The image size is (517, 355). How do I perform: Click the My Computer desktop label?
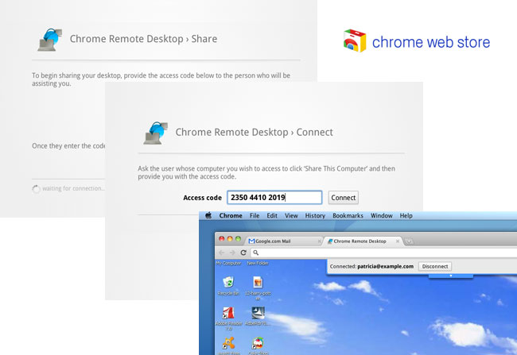(x=228, y=263)
